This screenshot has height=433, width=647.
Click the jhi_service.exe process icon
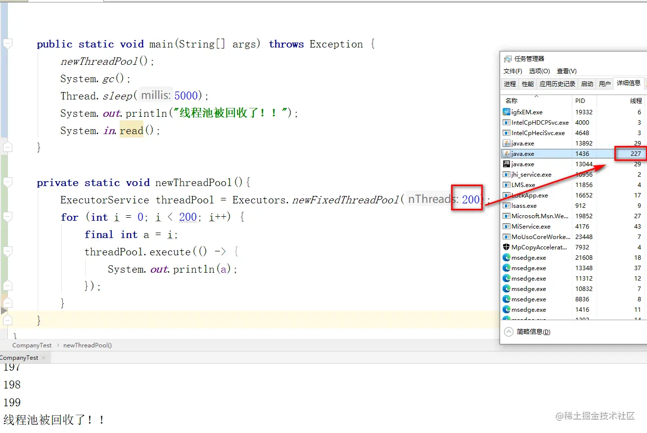tap(507, 174)
